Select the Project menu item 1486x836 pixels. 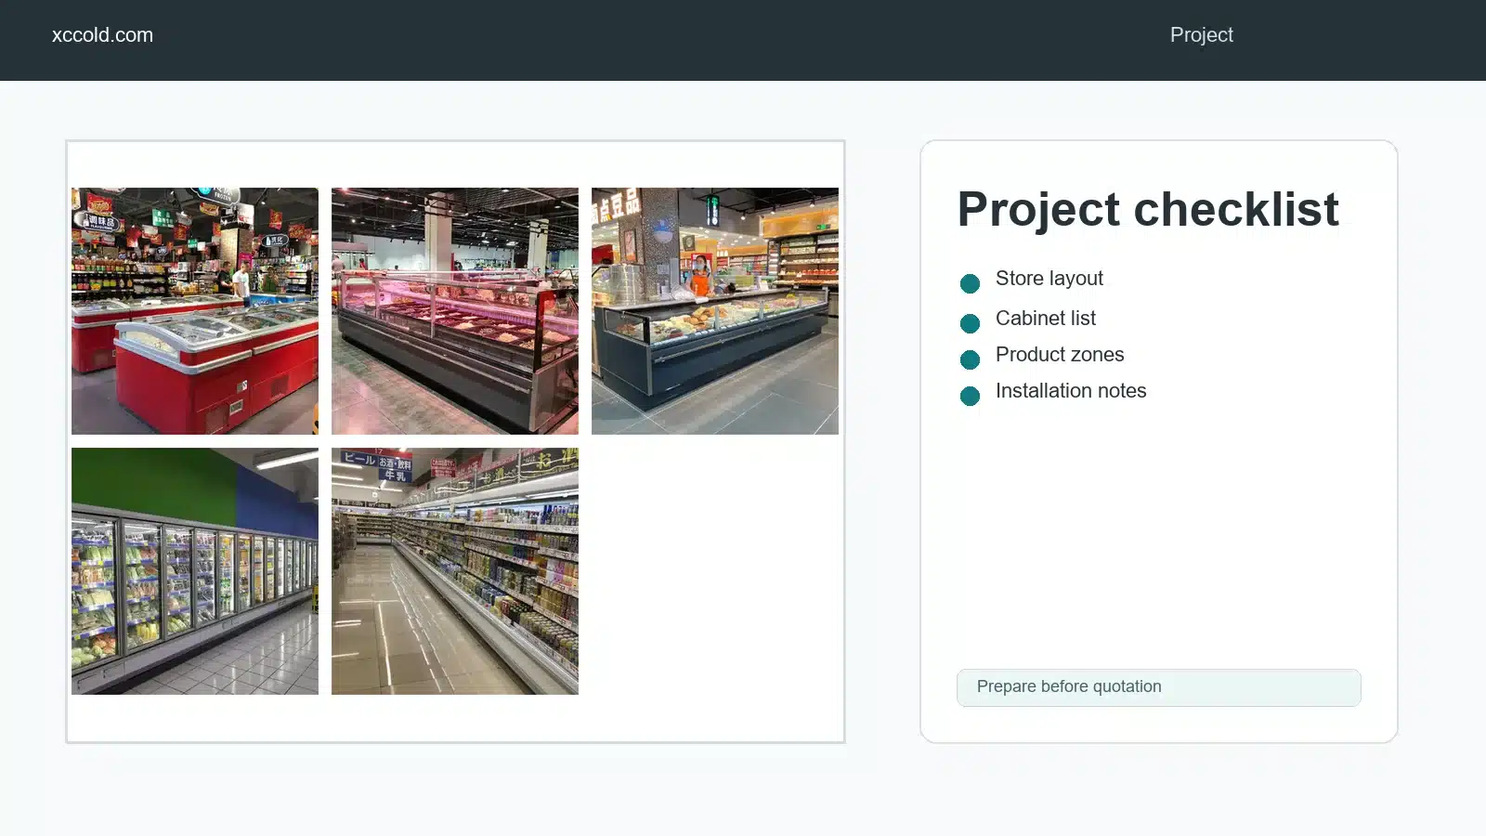pos(1201,35)
